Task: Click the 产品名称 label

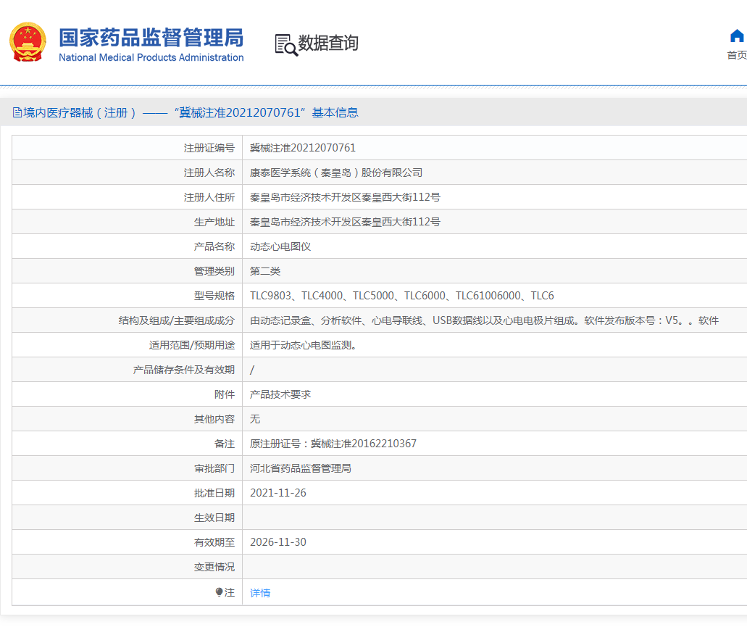Action: [214, 246]
